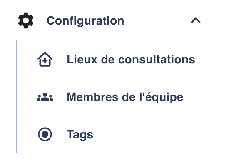Image resolution: width=229 pixels, height=166 pixels.
Task: Click the word "Membres" in the second submenu item
Action: [92, 97]
